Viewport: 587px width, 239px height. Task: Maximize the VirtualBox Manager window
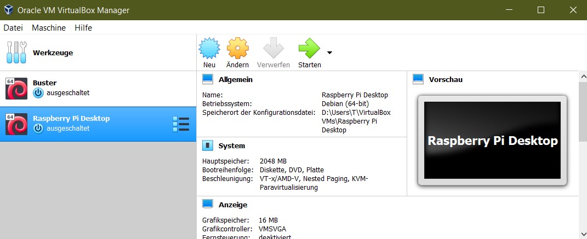541,10
